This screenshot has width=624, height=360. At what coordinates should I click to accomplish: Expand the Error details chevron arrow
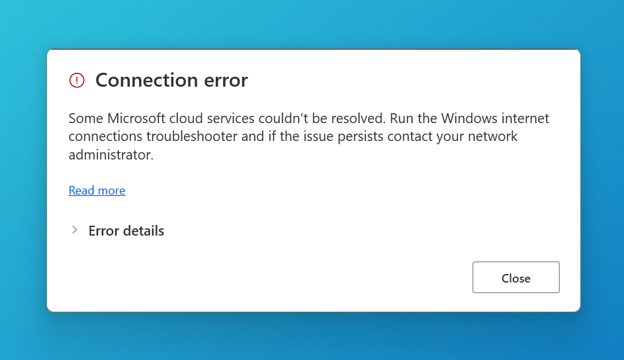tap(74, 230)
